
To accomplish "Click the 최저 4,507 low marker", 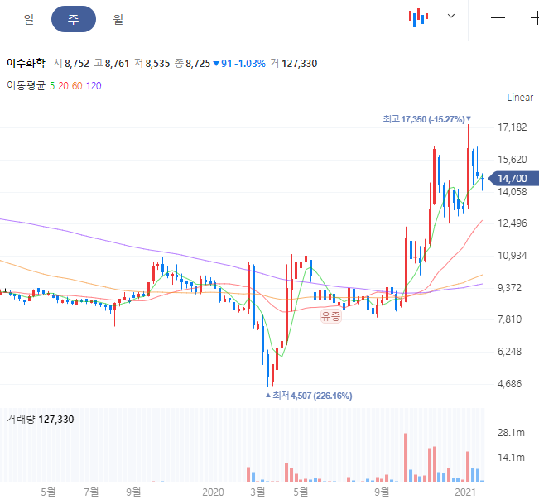I will click(309, 396).
